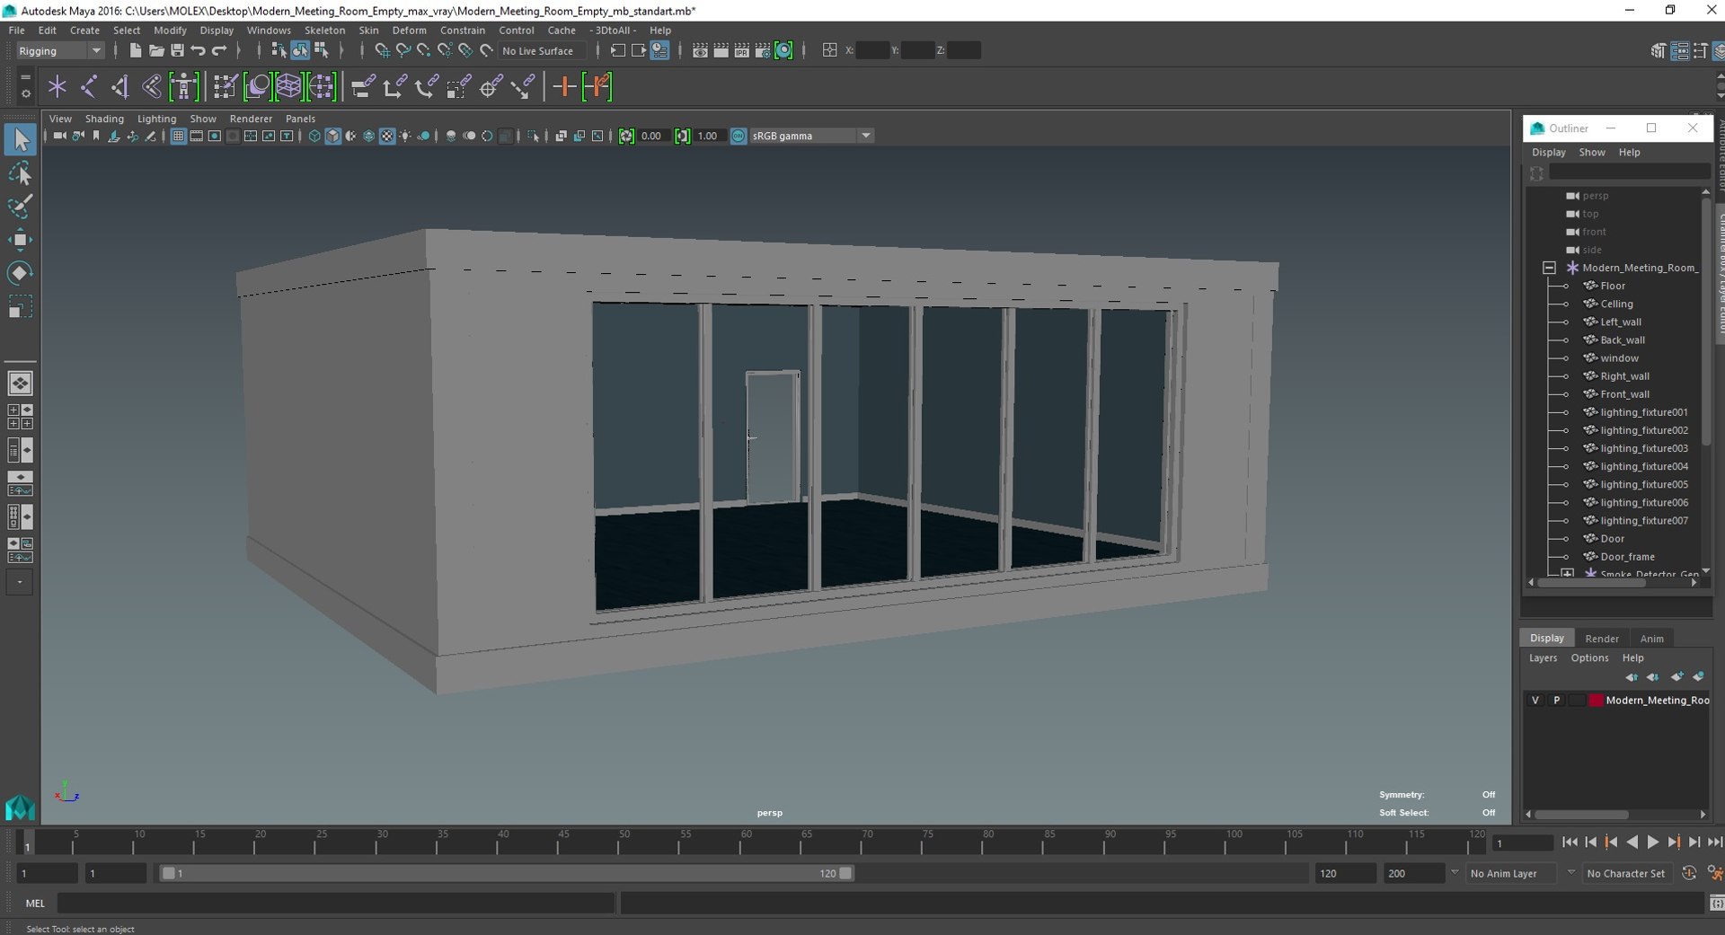Viewport: 1725px width, 935px height.
Task: Click the Maya home logo icon
Action: (x=20, y=808)
